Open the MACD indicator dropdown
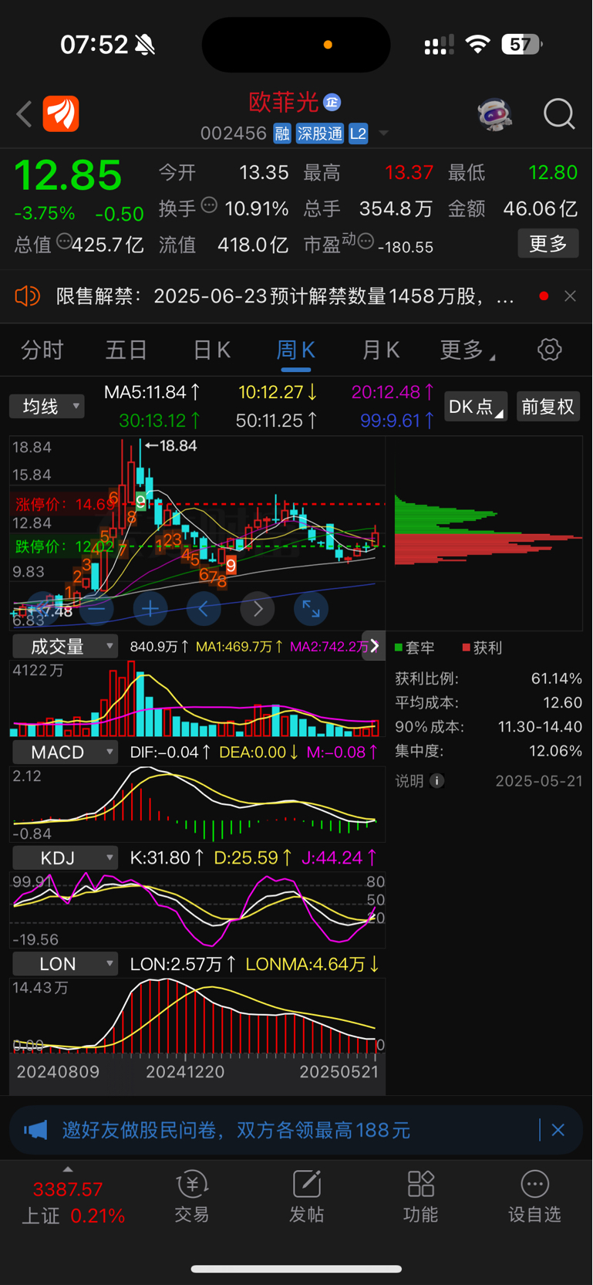Screen dimensions: 593x1285 point(65,752)
